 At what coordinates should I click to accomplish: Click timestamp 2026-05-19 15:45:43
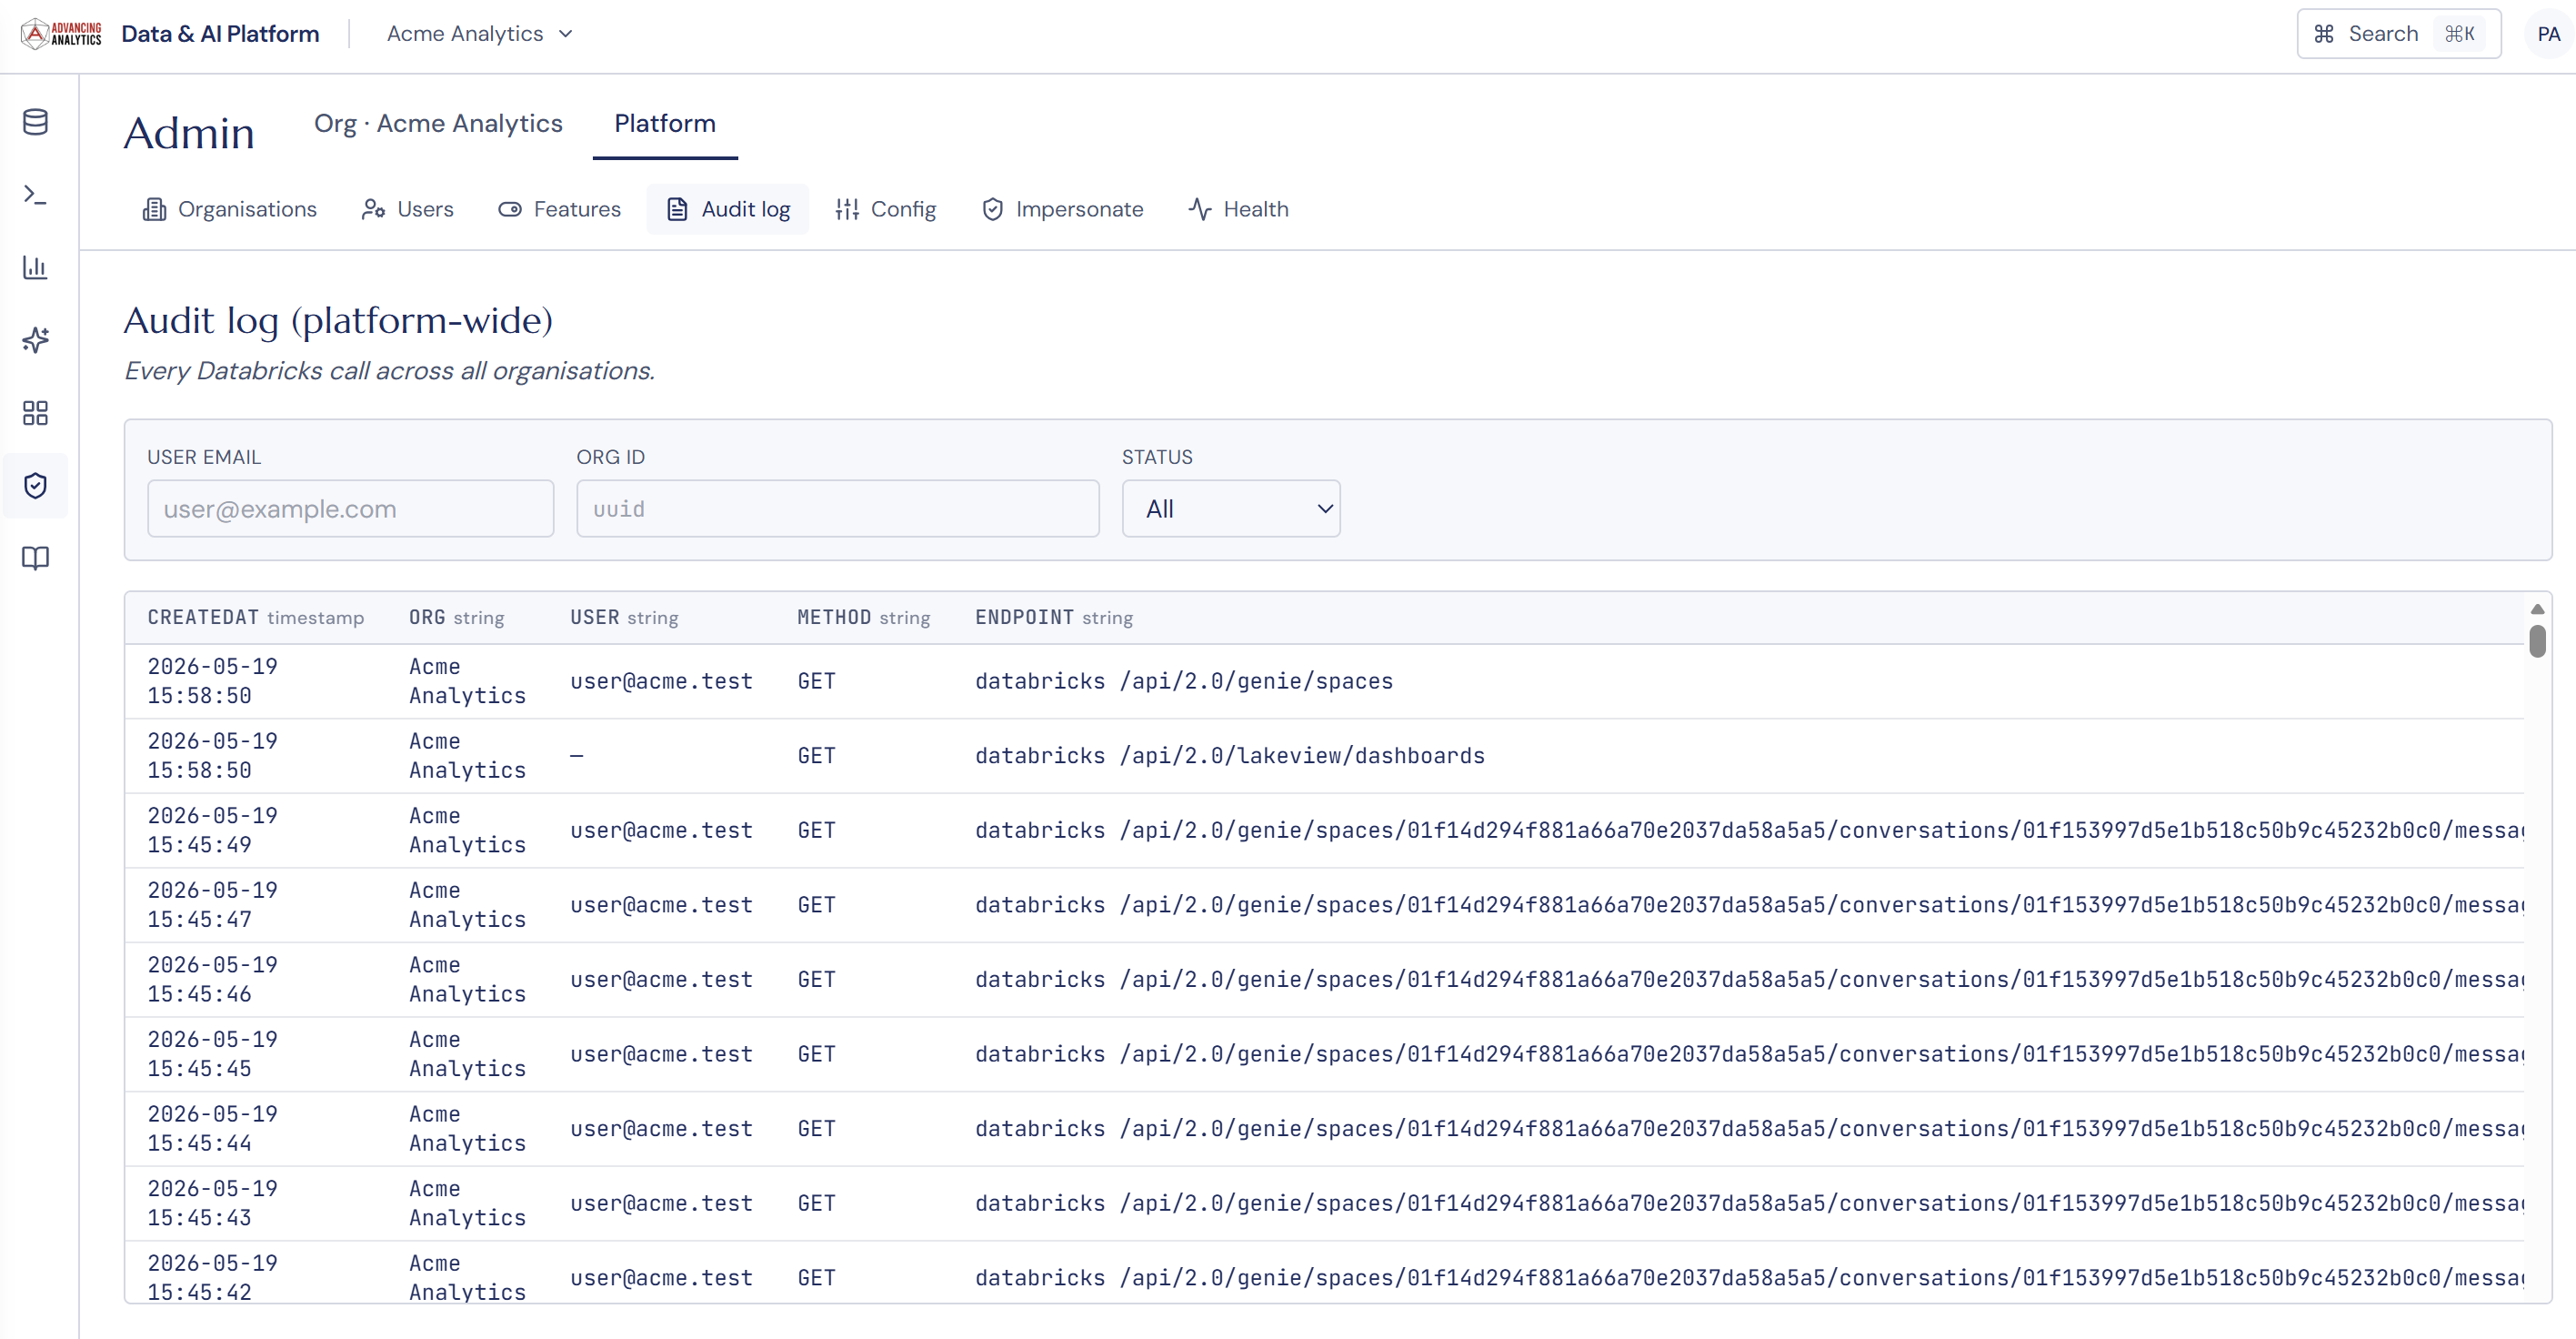coord(213,1203)
